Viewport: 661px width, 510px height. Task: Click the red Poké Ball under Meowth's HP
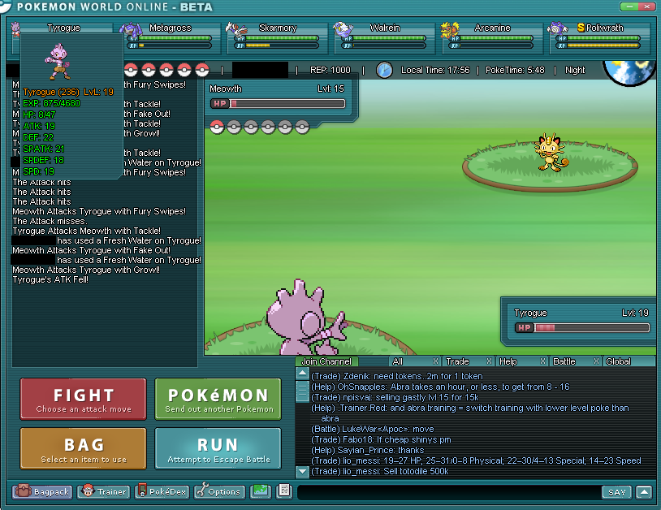(x=217, y=127)
